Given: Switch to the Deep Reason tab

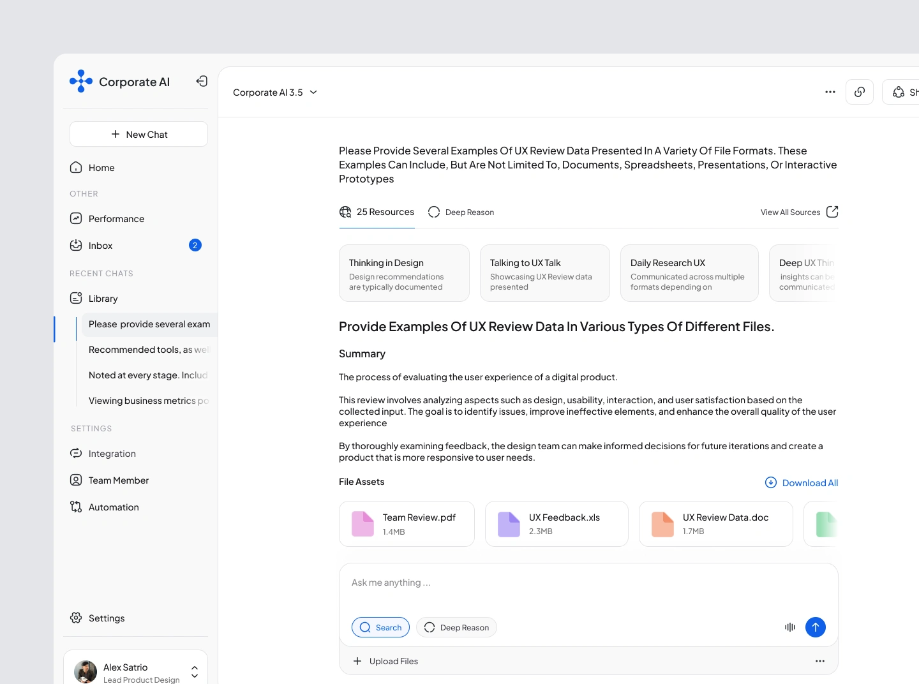Looking at the screenshot, I should coord(461,212).
